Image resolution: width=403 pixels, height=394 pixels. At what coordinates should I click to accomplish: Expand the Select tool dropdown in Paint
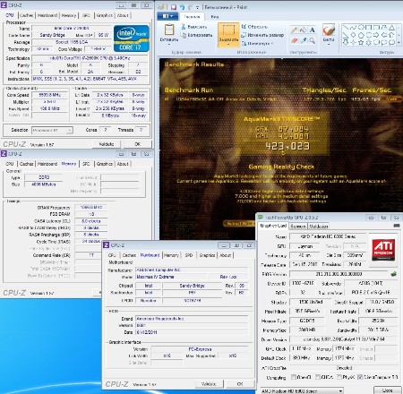[x=228, y=45]
